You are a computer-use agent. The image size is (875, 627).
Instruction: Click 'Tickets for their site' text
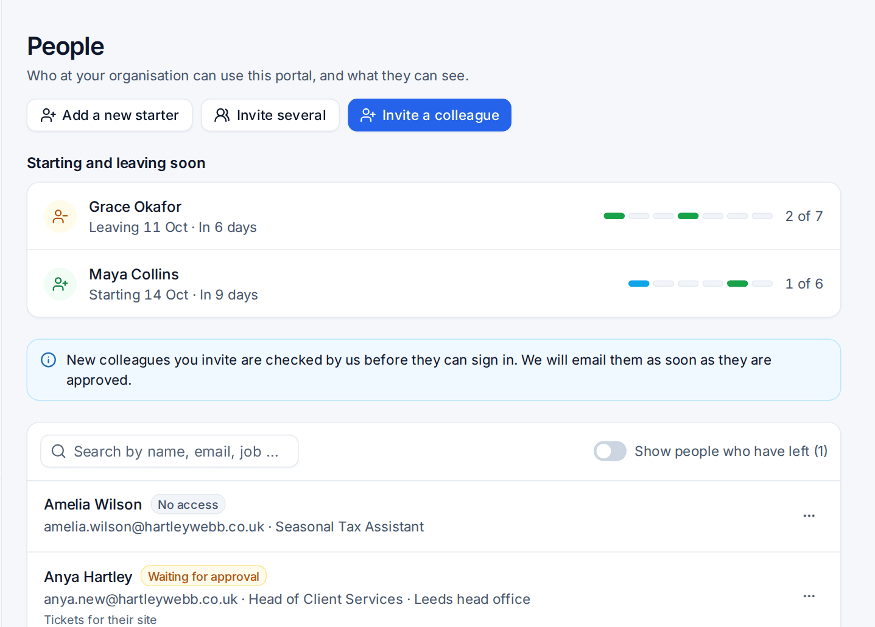[x=100, y=620]
